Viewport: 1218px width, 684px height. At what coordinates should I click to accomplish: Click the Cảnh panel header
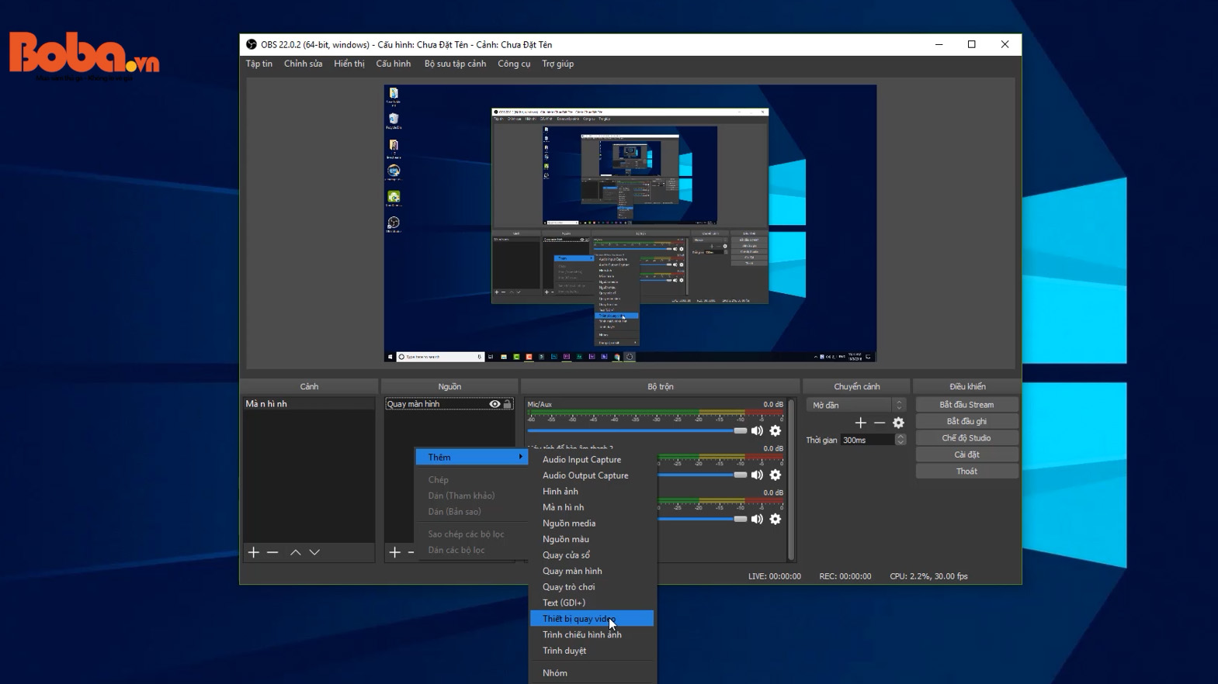tap(309, 386)
